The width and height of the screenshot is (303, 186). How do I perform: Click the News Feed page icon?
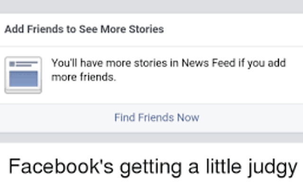(23, 75)
